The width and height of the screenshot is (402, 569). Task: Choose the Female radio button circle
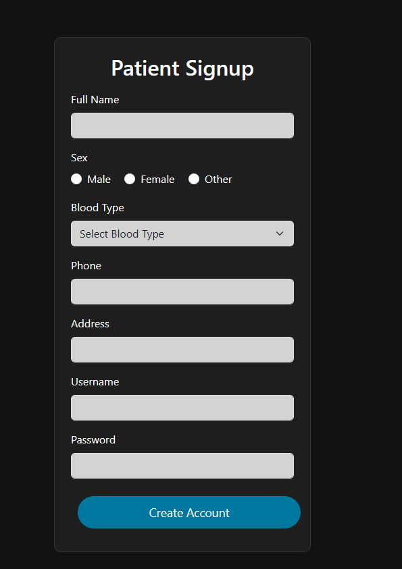click(130, 179)
